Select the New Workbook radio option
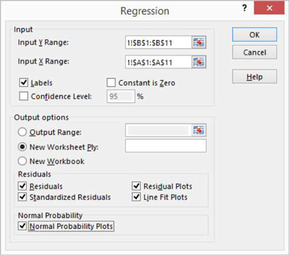The height and width of the screenshot is (255, 289). tap(22, 161)
